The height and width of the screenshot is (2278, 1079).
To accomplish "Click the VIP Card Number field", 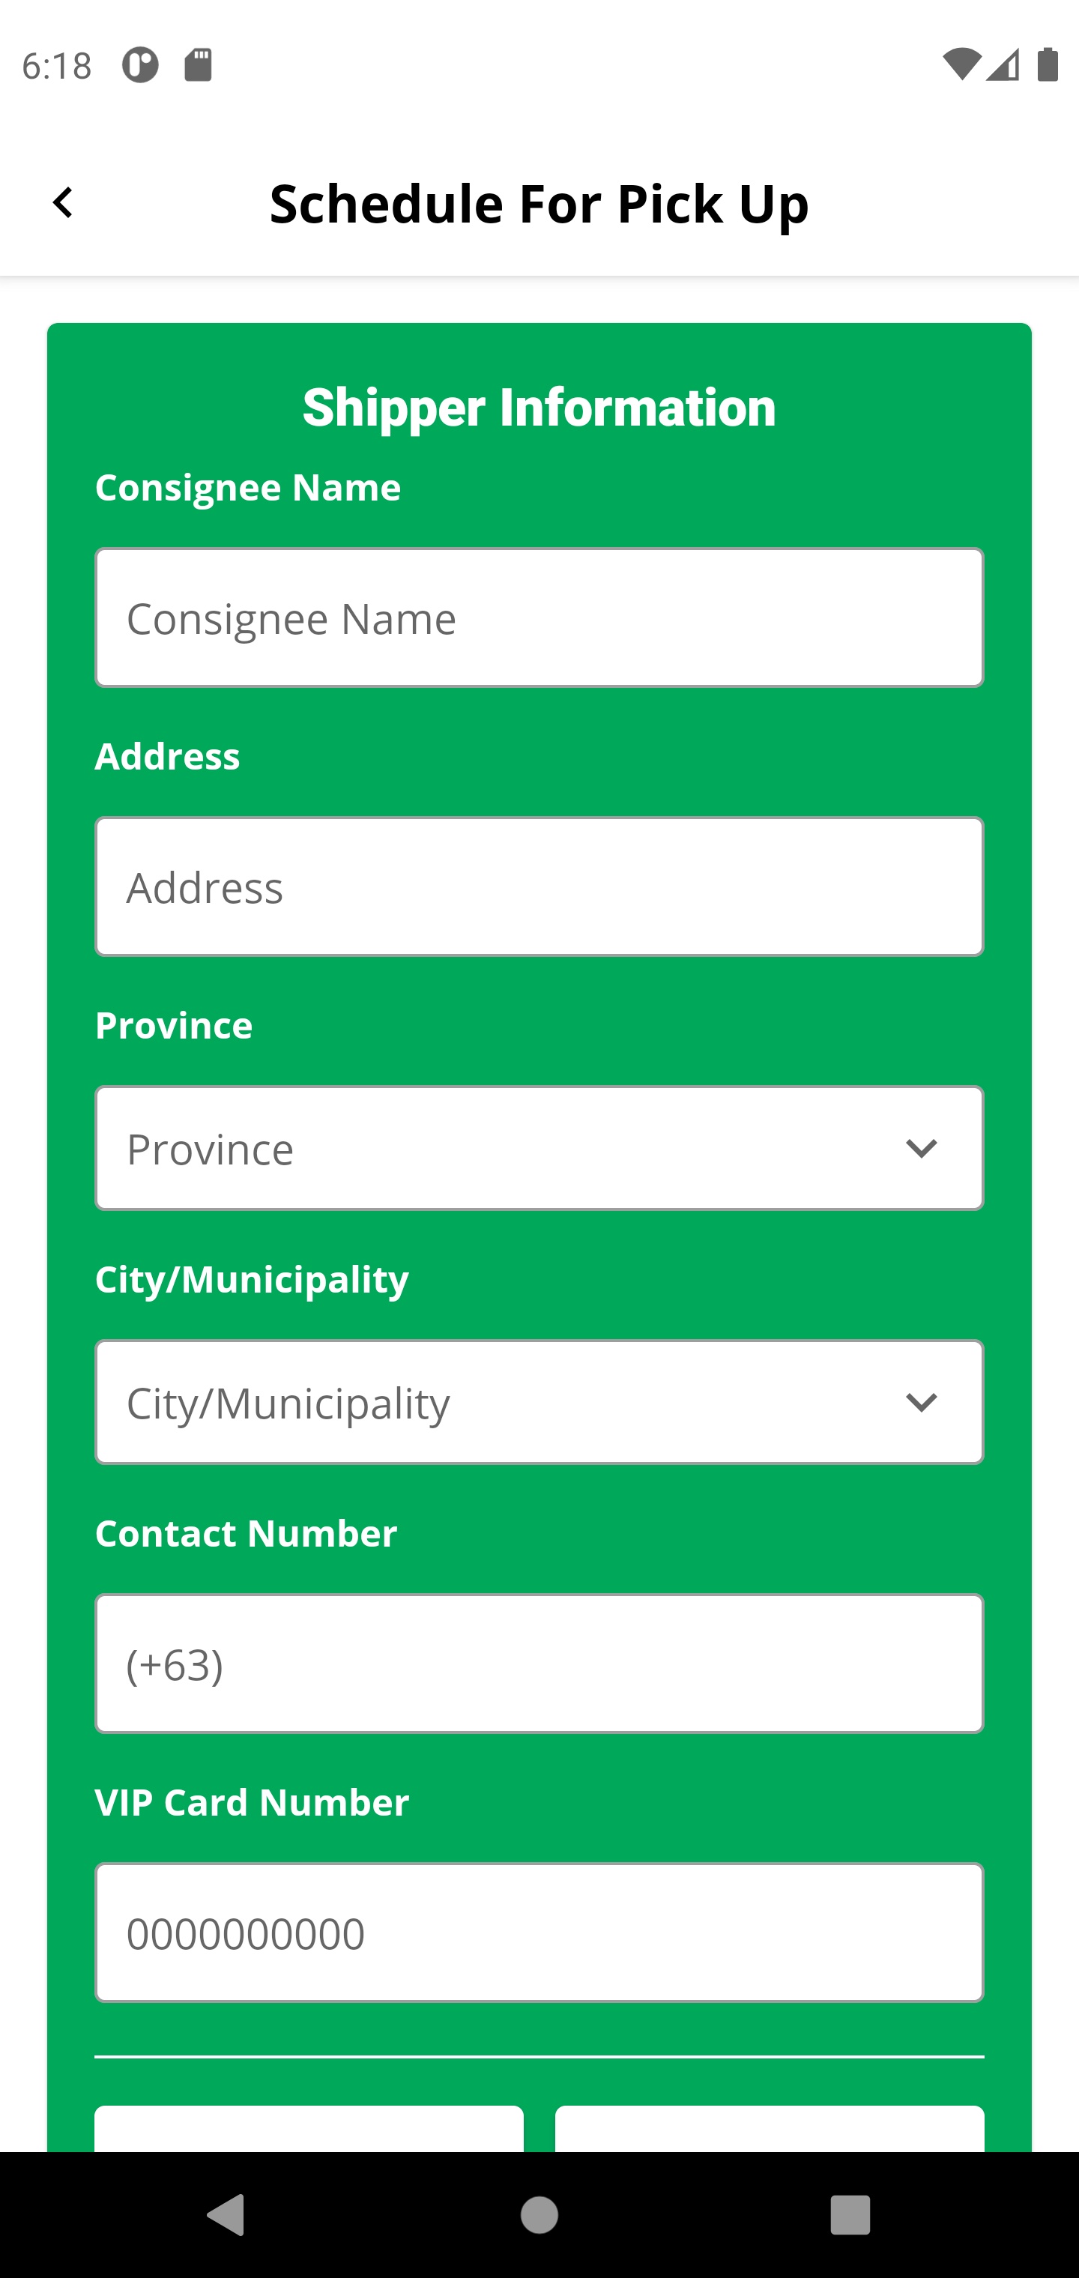I will pos(539,1933).
